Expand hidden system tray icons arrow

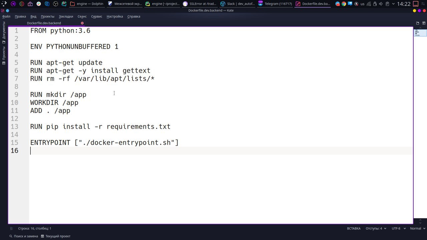(393, 4)
